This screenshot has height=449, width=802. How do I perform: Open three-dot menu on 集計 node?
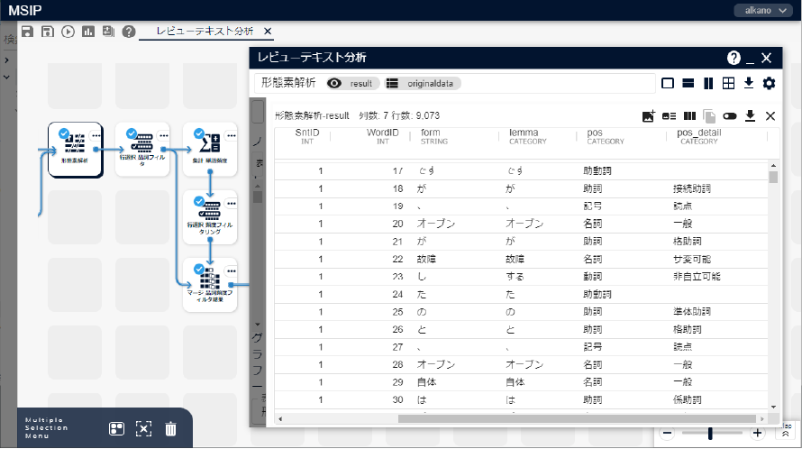(x=231, y=135)
